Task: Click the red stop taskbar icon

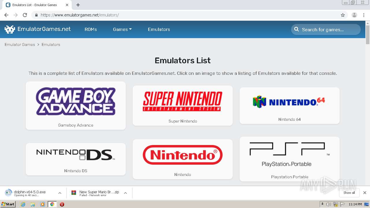Action: [x=62, y=204]
